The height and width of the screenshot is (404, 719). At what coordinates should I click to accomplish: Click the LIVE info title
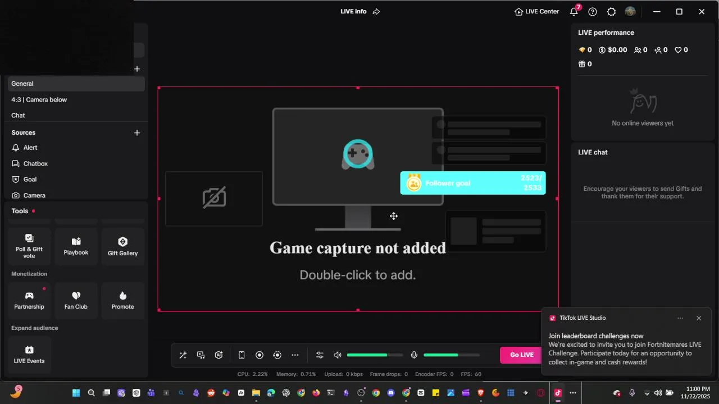coord(353,11)
